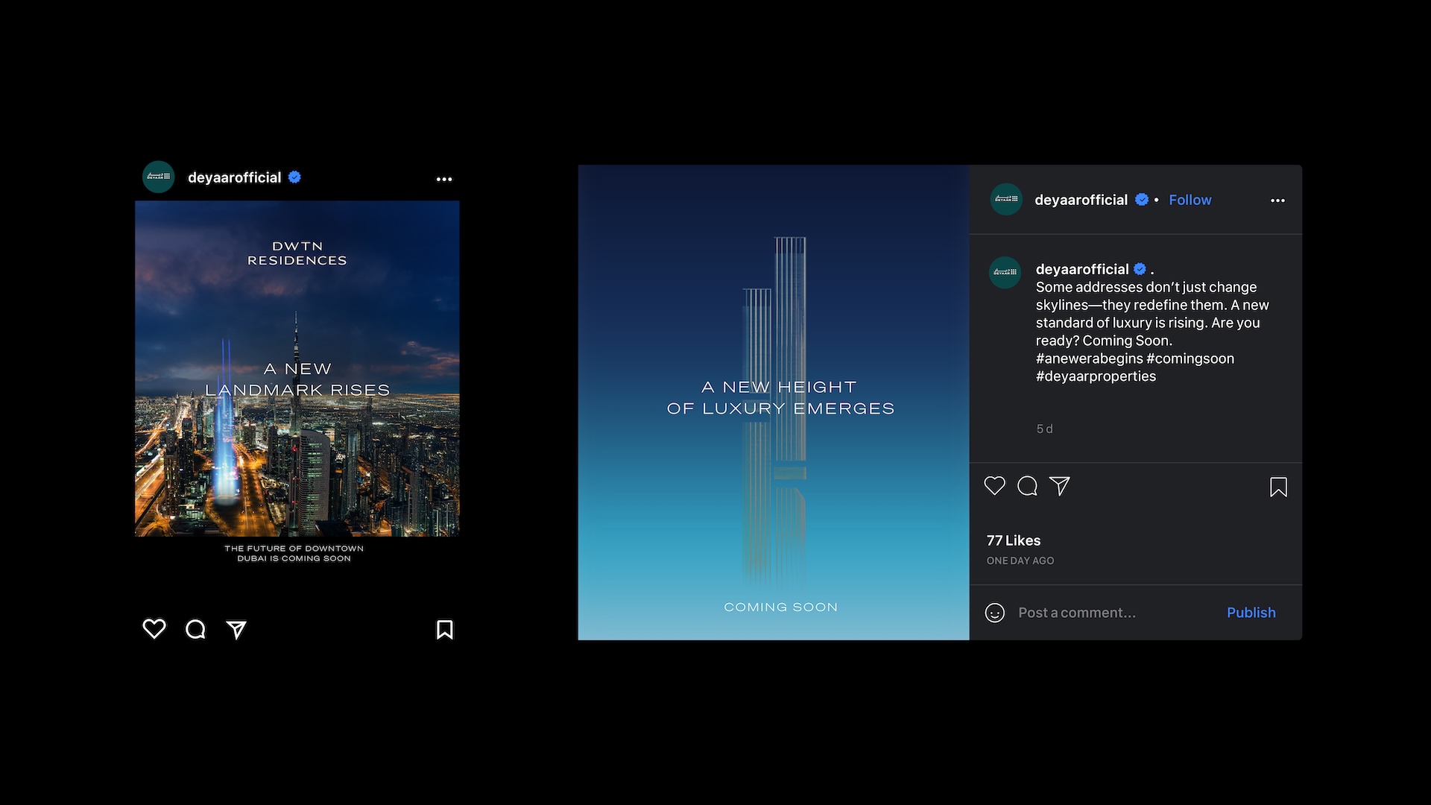1431x805 pixels.
Task: Open the #anewerabegins hashtag
Action: pos(1089,359)
